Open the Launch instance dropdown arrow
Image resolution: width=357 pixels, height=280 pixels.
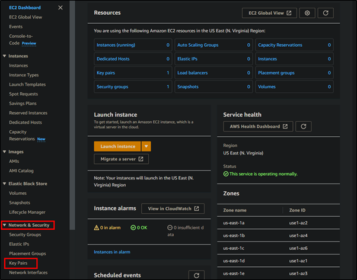146,146
